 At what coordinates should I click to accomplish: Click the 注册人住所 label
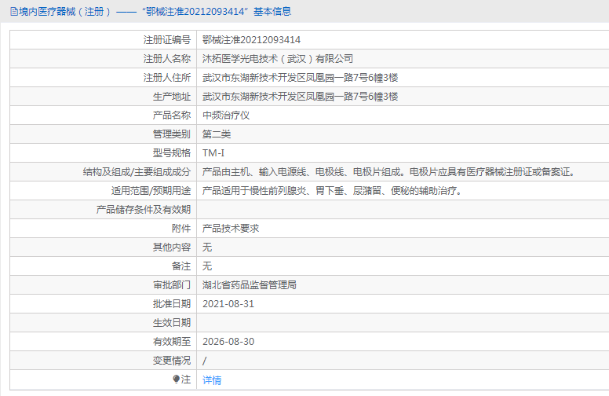coord(167,78)
